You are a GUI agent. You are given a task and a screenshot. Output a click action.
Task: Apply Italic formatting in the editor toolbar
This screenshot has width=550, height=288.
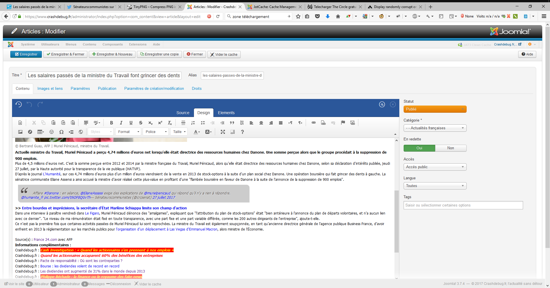121,123
